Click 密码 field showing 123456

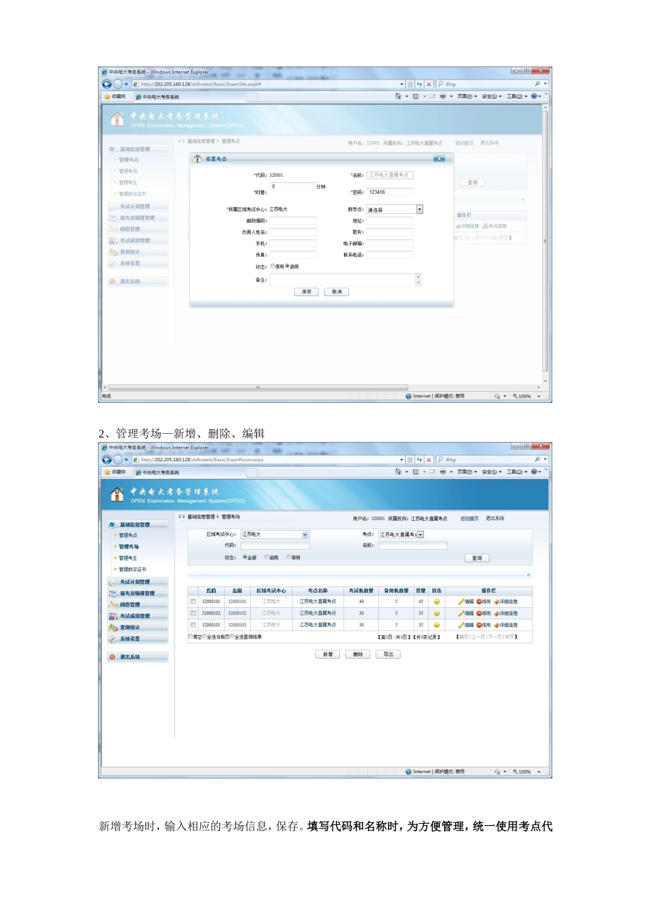coord(390,193)
